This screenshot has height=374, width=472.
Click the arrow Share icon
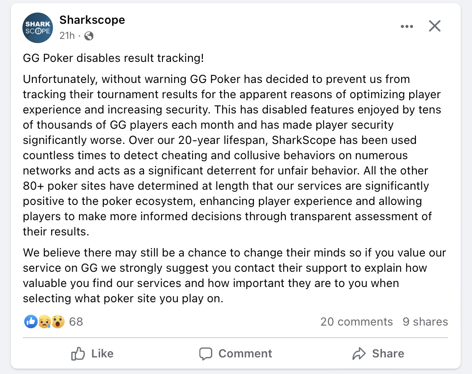coord(359,353)
